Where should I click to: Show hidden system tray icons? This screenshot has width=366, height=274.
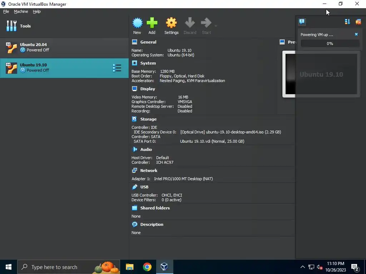tap(302, 267)
